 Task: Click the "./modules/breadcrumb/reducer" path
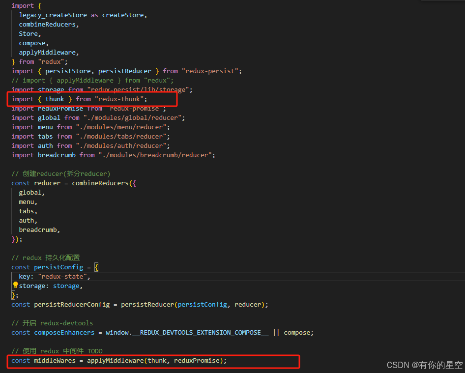pyautogui.click(x=155, y=155)
